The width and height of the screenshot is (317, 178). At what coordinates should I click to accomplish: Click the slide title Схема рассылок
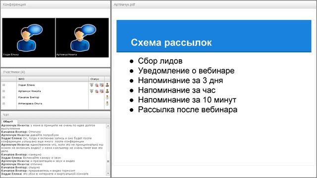pyautogui.click(x=171, y=43)
